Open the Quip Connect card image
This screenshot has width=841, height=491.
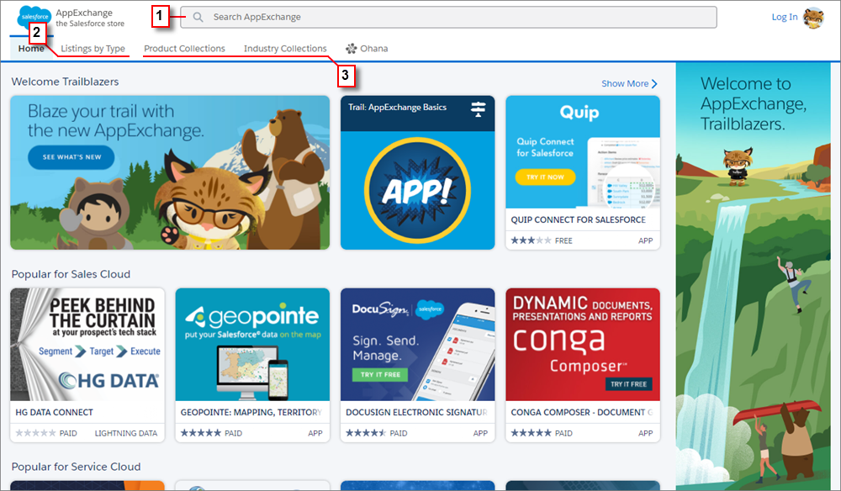(x=583, y=152)
